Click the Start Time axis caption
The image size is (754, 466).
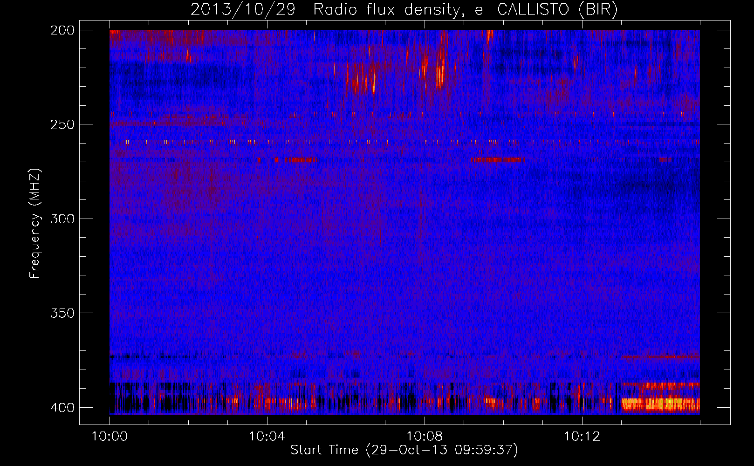(404, 450)
